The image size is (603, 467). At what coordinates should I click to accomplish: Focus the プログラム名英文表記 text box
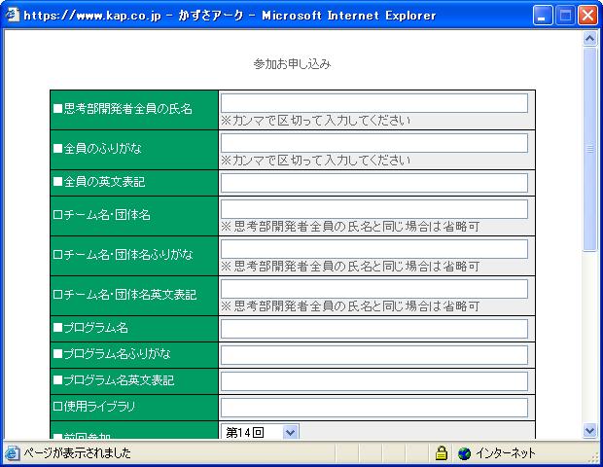point(374,381)
